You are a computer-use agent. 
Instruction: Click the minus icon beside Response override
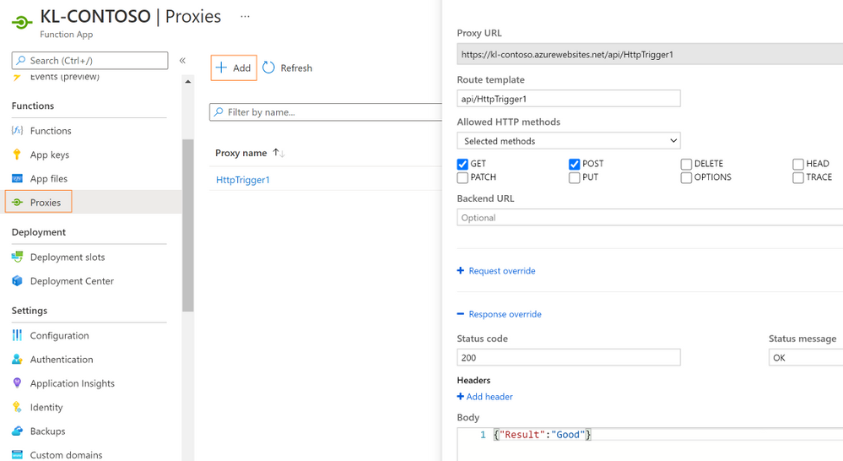[x=460, y=313]
